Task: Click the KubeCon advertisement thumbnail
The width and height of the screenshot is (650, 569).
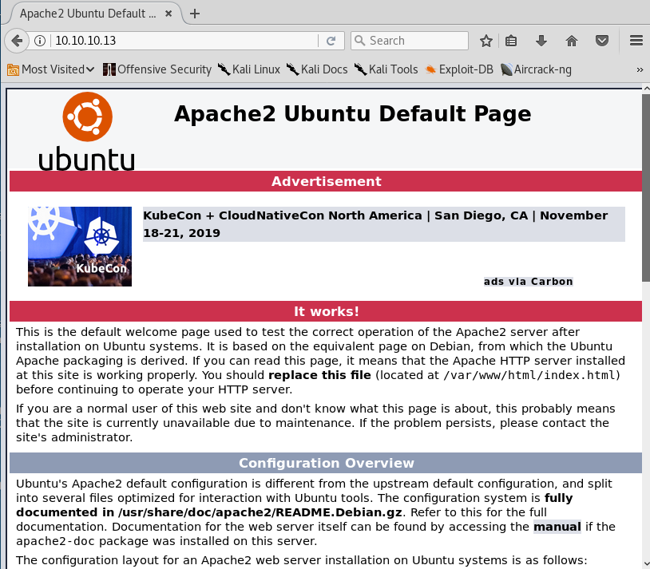Action: 80,247
